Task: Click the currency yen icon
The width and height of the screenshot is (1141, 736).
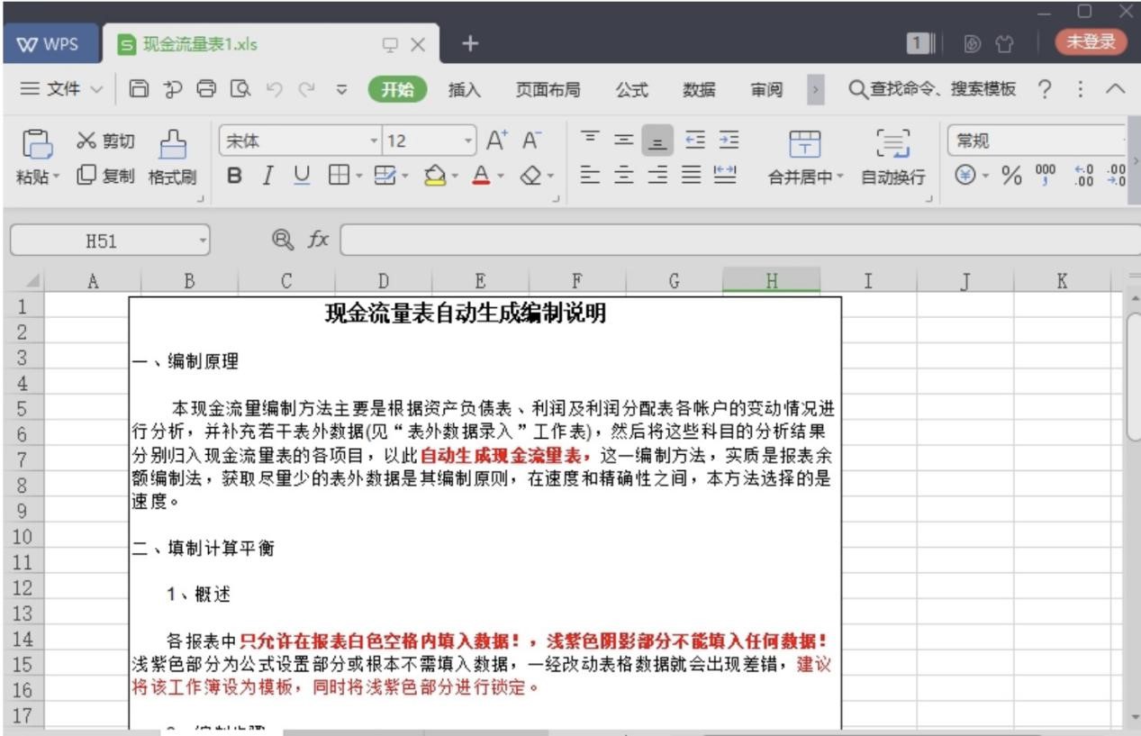Action: click(x=966, y=176)
